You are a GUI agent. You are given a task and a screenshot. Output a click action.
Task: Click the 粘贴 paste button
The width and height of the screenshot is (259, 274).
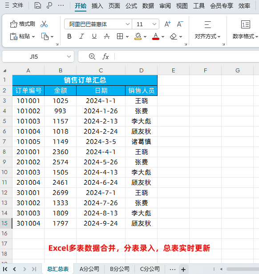[x=20, y=36]
